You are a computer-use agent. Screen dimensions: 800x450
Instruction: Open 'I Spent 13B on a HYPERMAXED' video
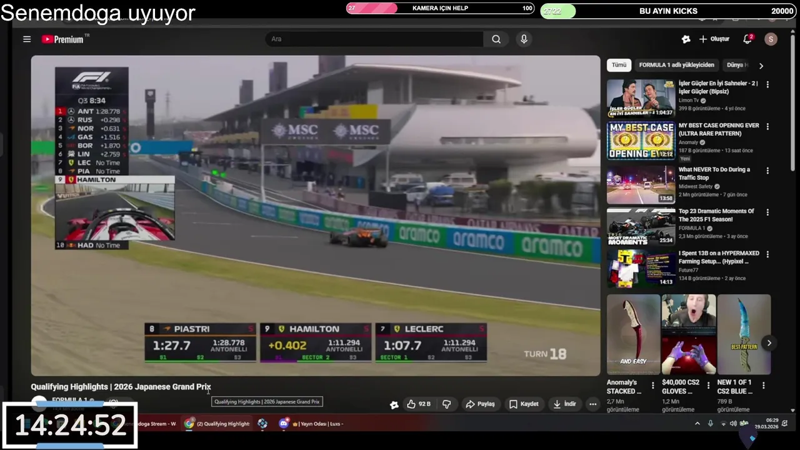point(719,257)
